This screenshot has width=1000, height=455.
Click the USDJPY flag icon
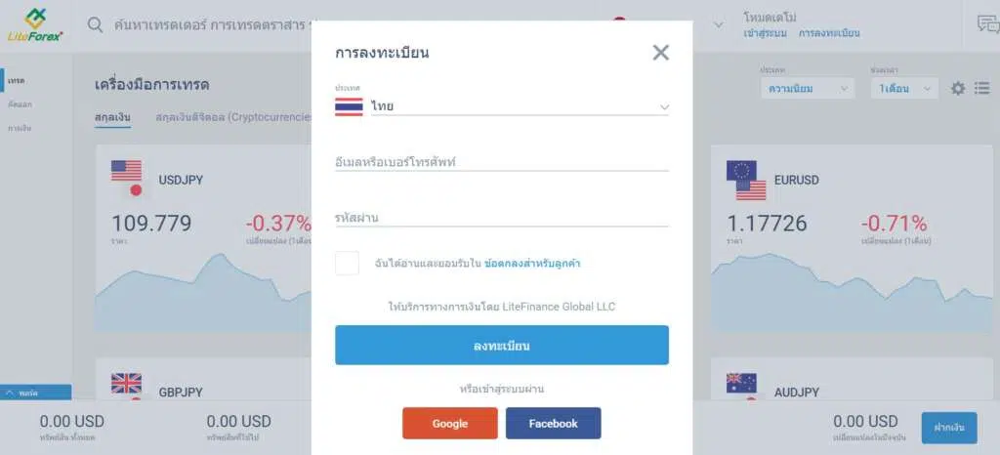pyautogui.click(x=127, y=178)
